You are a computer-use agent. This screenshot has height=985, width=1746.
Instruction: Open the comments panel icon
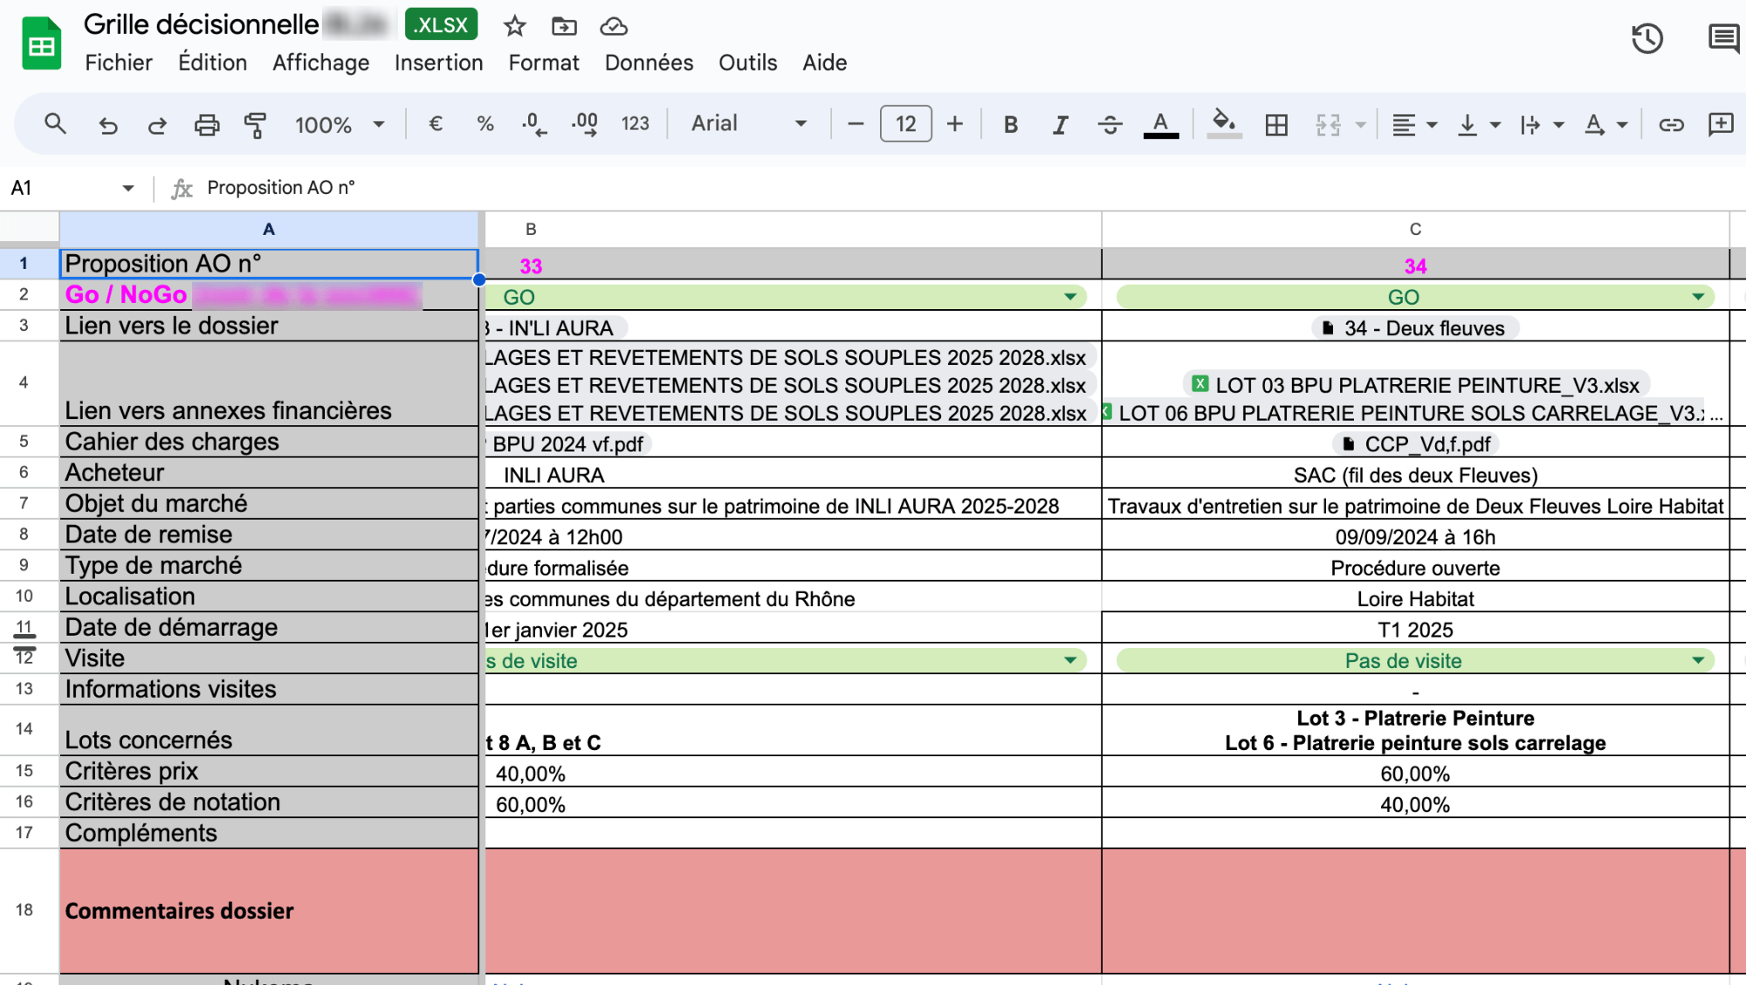(x=1723, y=38)
